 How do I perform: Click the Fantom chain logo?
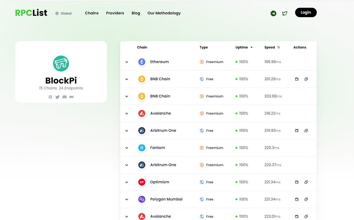coord(142,148)
